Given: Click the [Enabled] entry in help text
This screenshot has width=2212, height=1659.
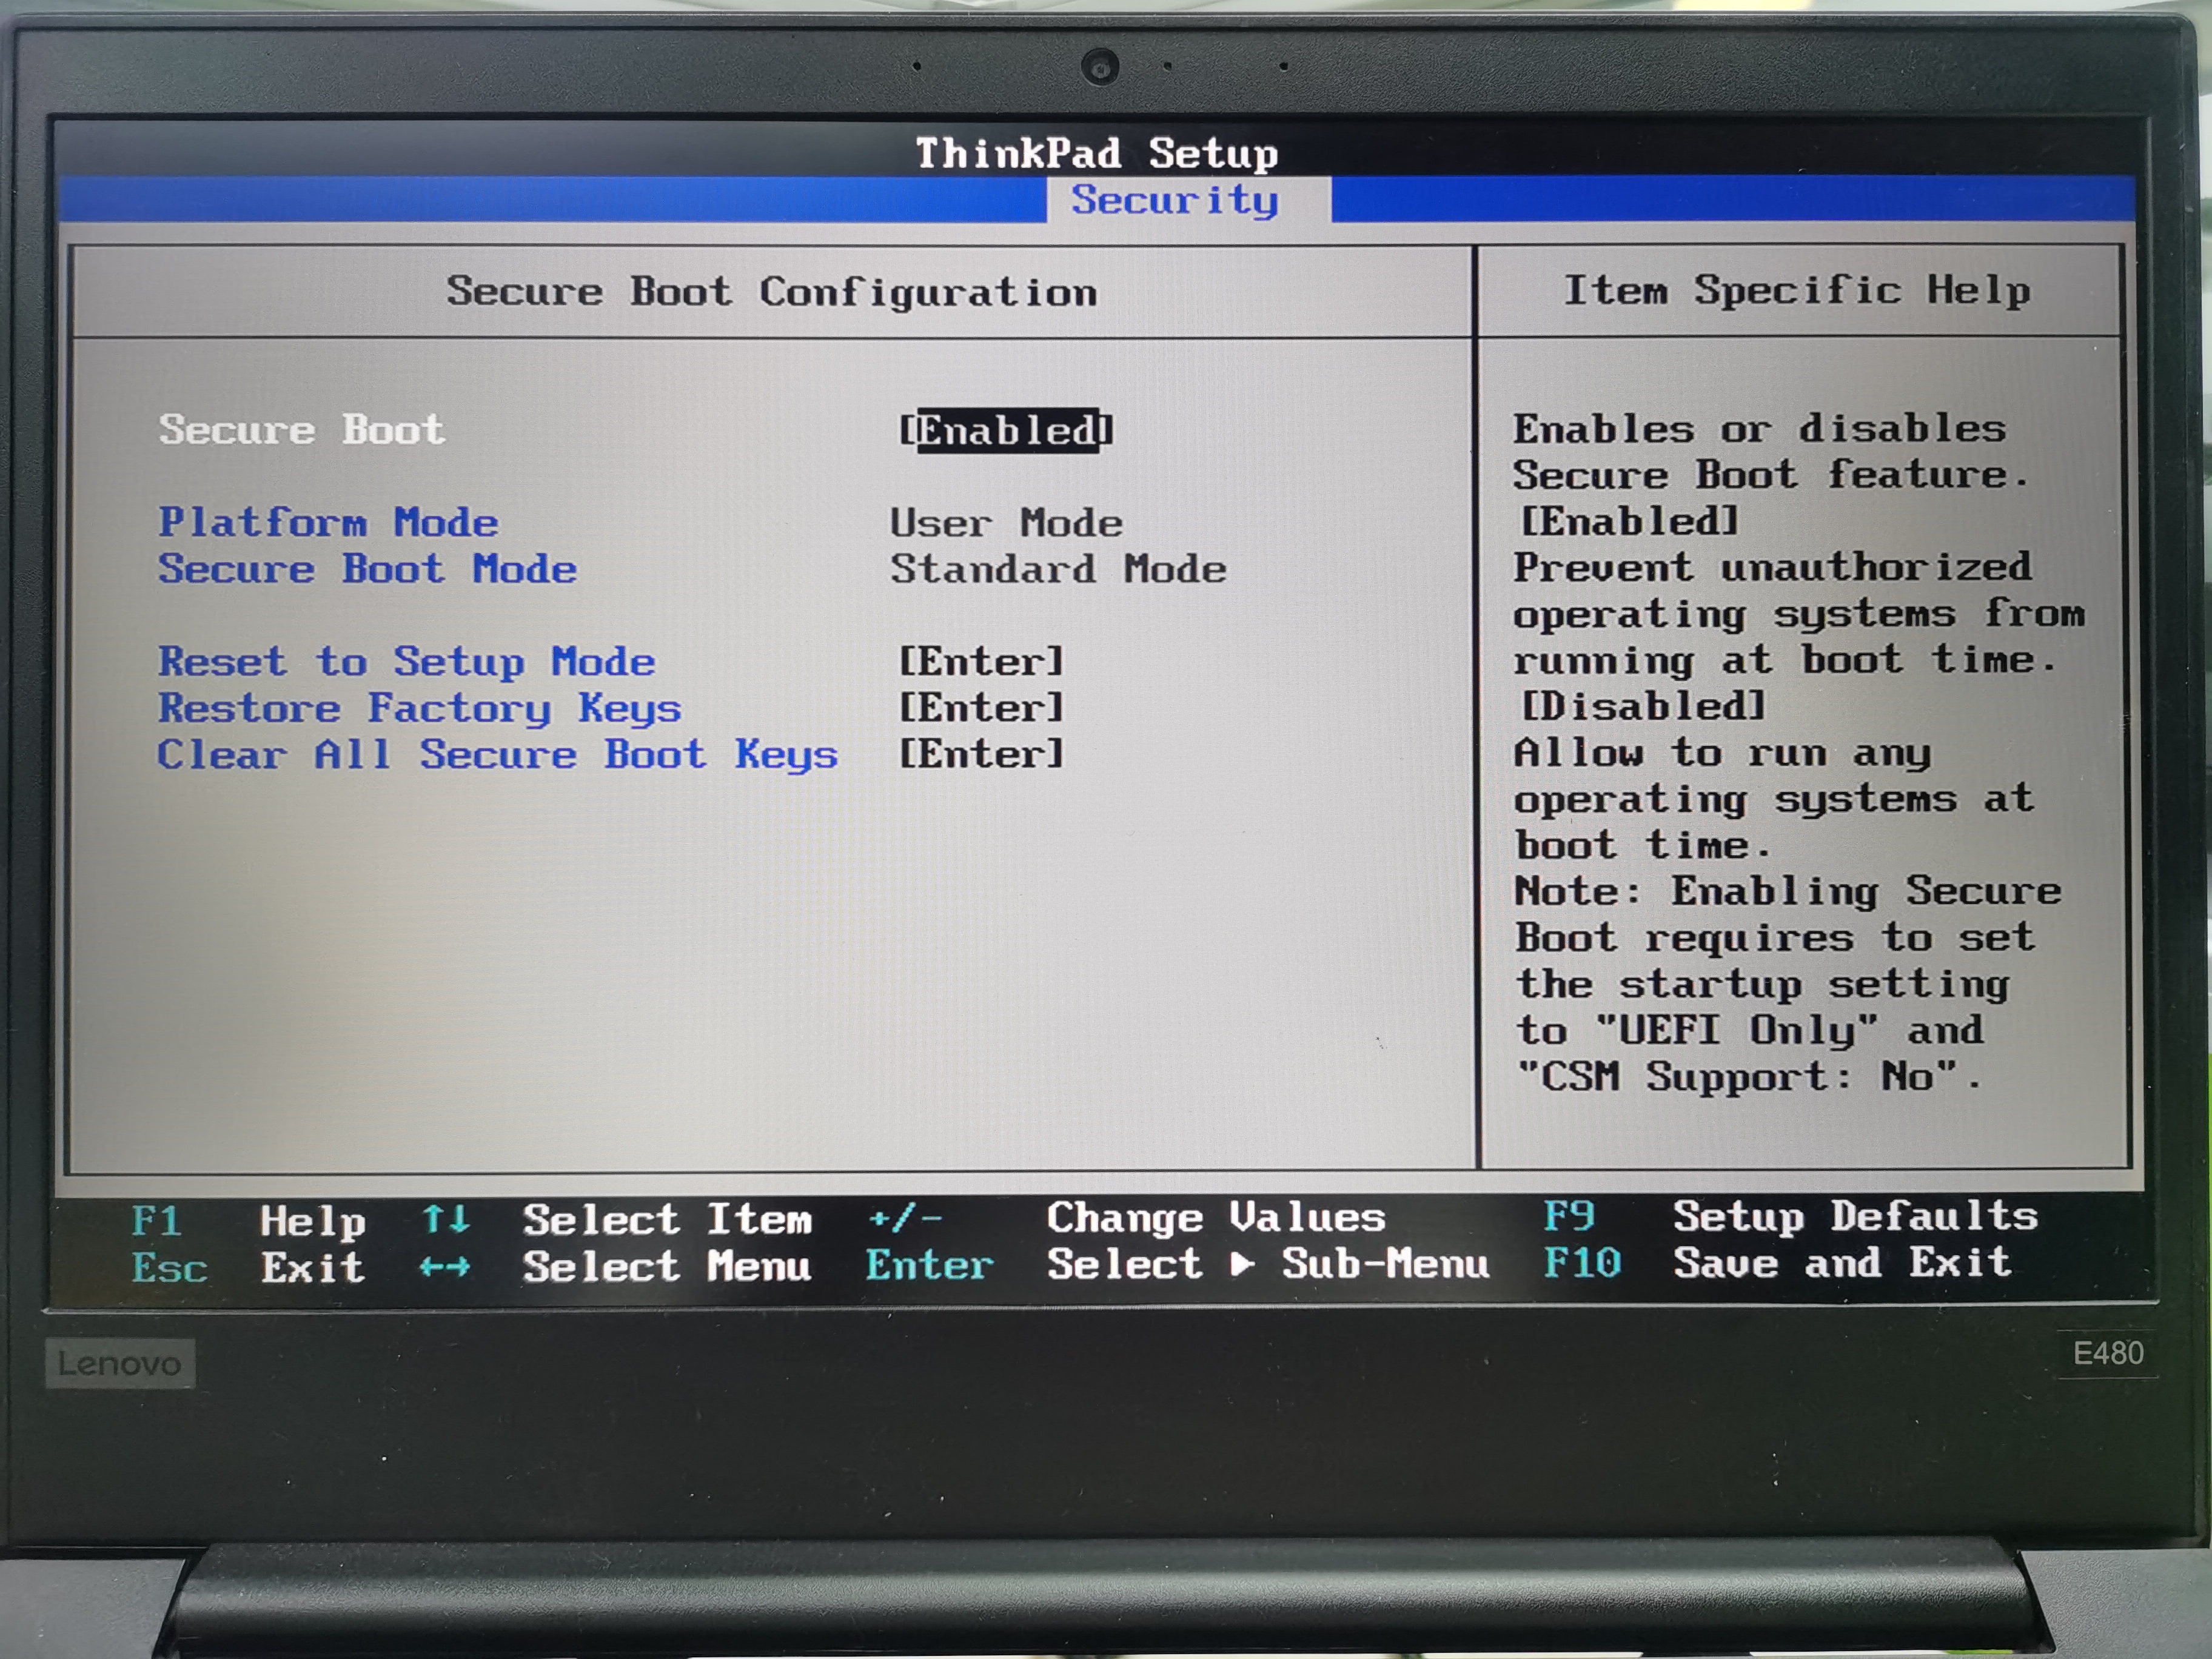Looking at the screenshot, I should tap(1629, 521).
